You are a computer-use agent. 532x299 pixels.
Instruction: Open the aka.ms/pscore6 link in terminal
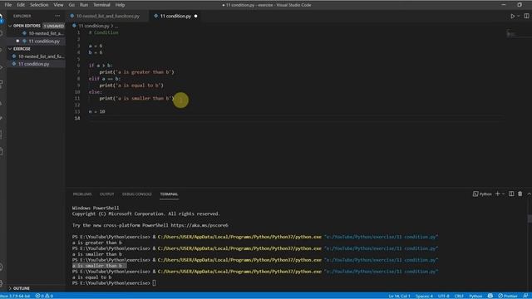tap(199, 225)
